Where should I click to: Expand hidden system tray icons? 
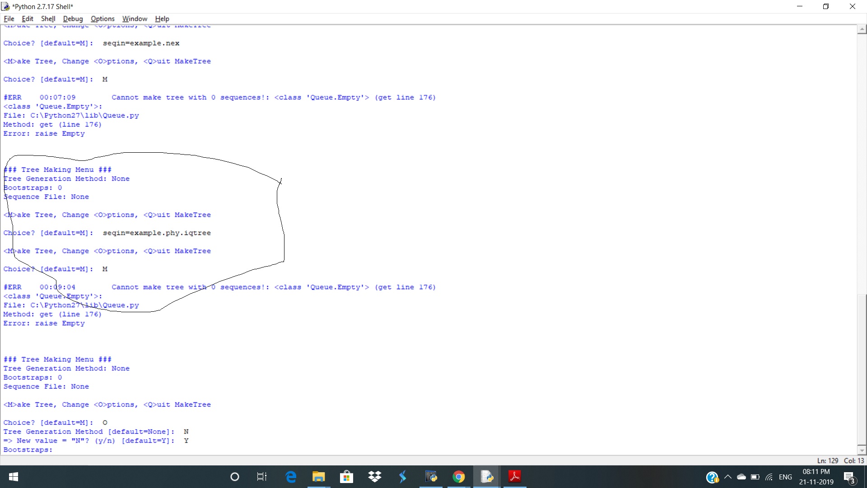728,477
